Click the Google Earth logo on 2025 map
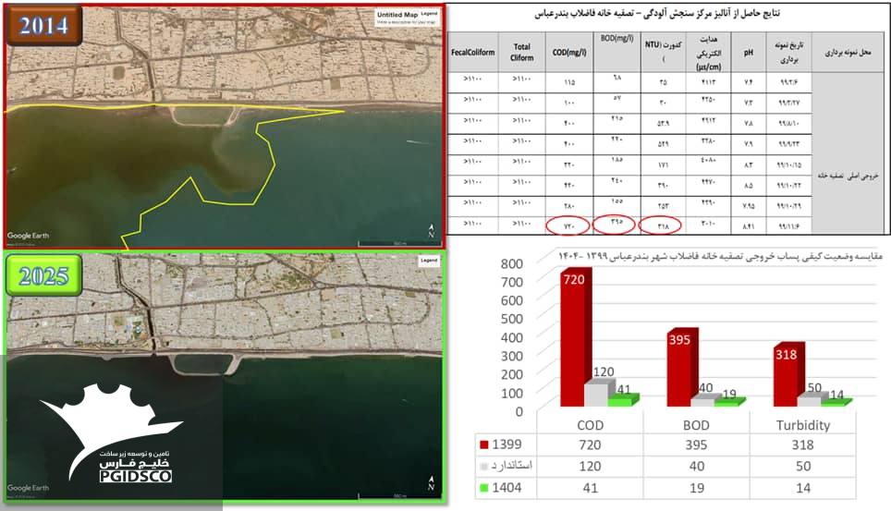Image resolution: width=891 pixels, height=511 pixels. pyautogui.click(x=28, y=488)
